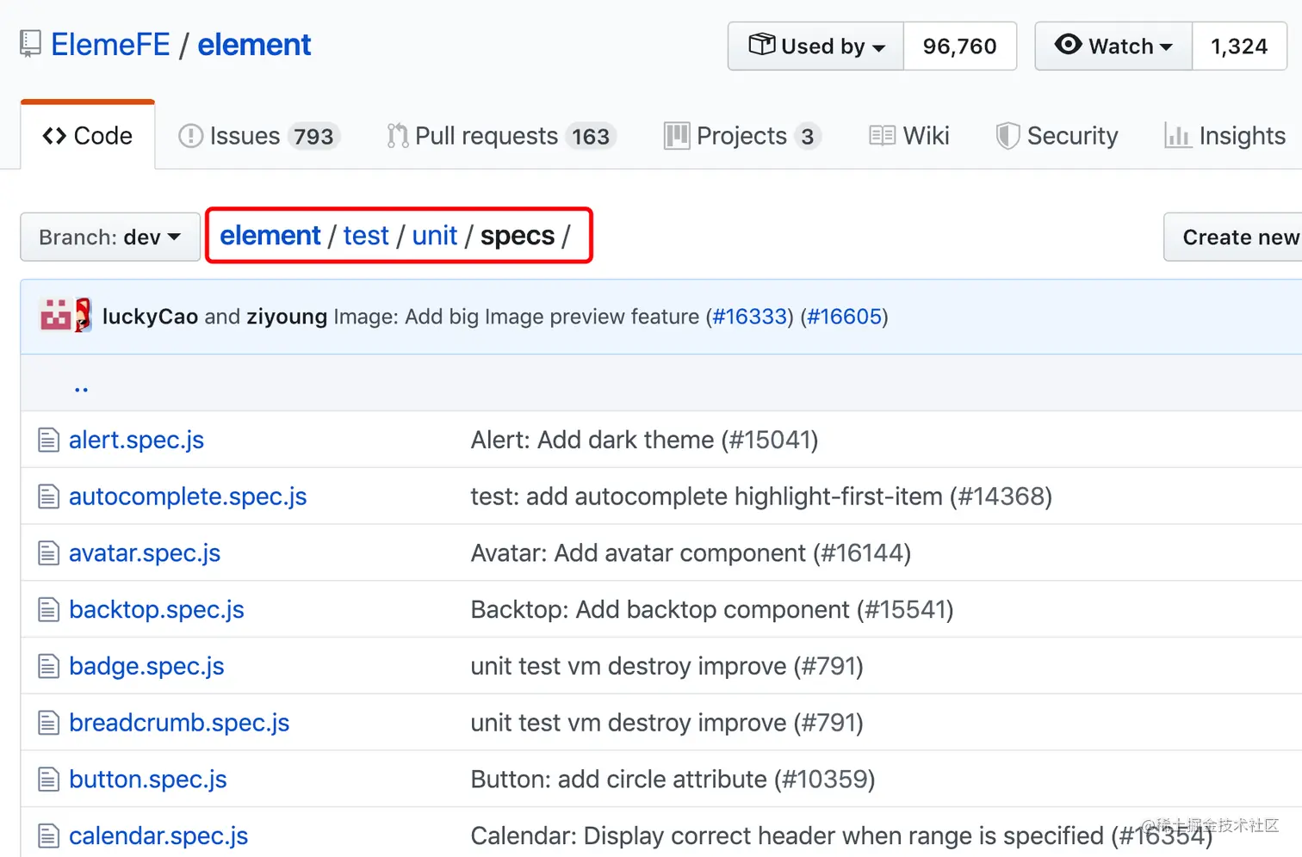
Task: Open the Pull requests tab
Action: tap(499, 136)
